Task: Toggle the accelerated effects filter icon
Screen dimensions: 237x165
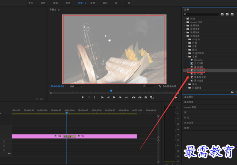Action: click(222, 14)
